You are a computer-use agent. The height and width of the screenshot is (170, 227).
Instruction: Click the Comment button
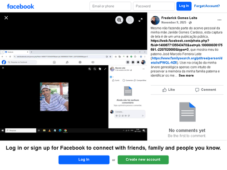pos(205,90)
